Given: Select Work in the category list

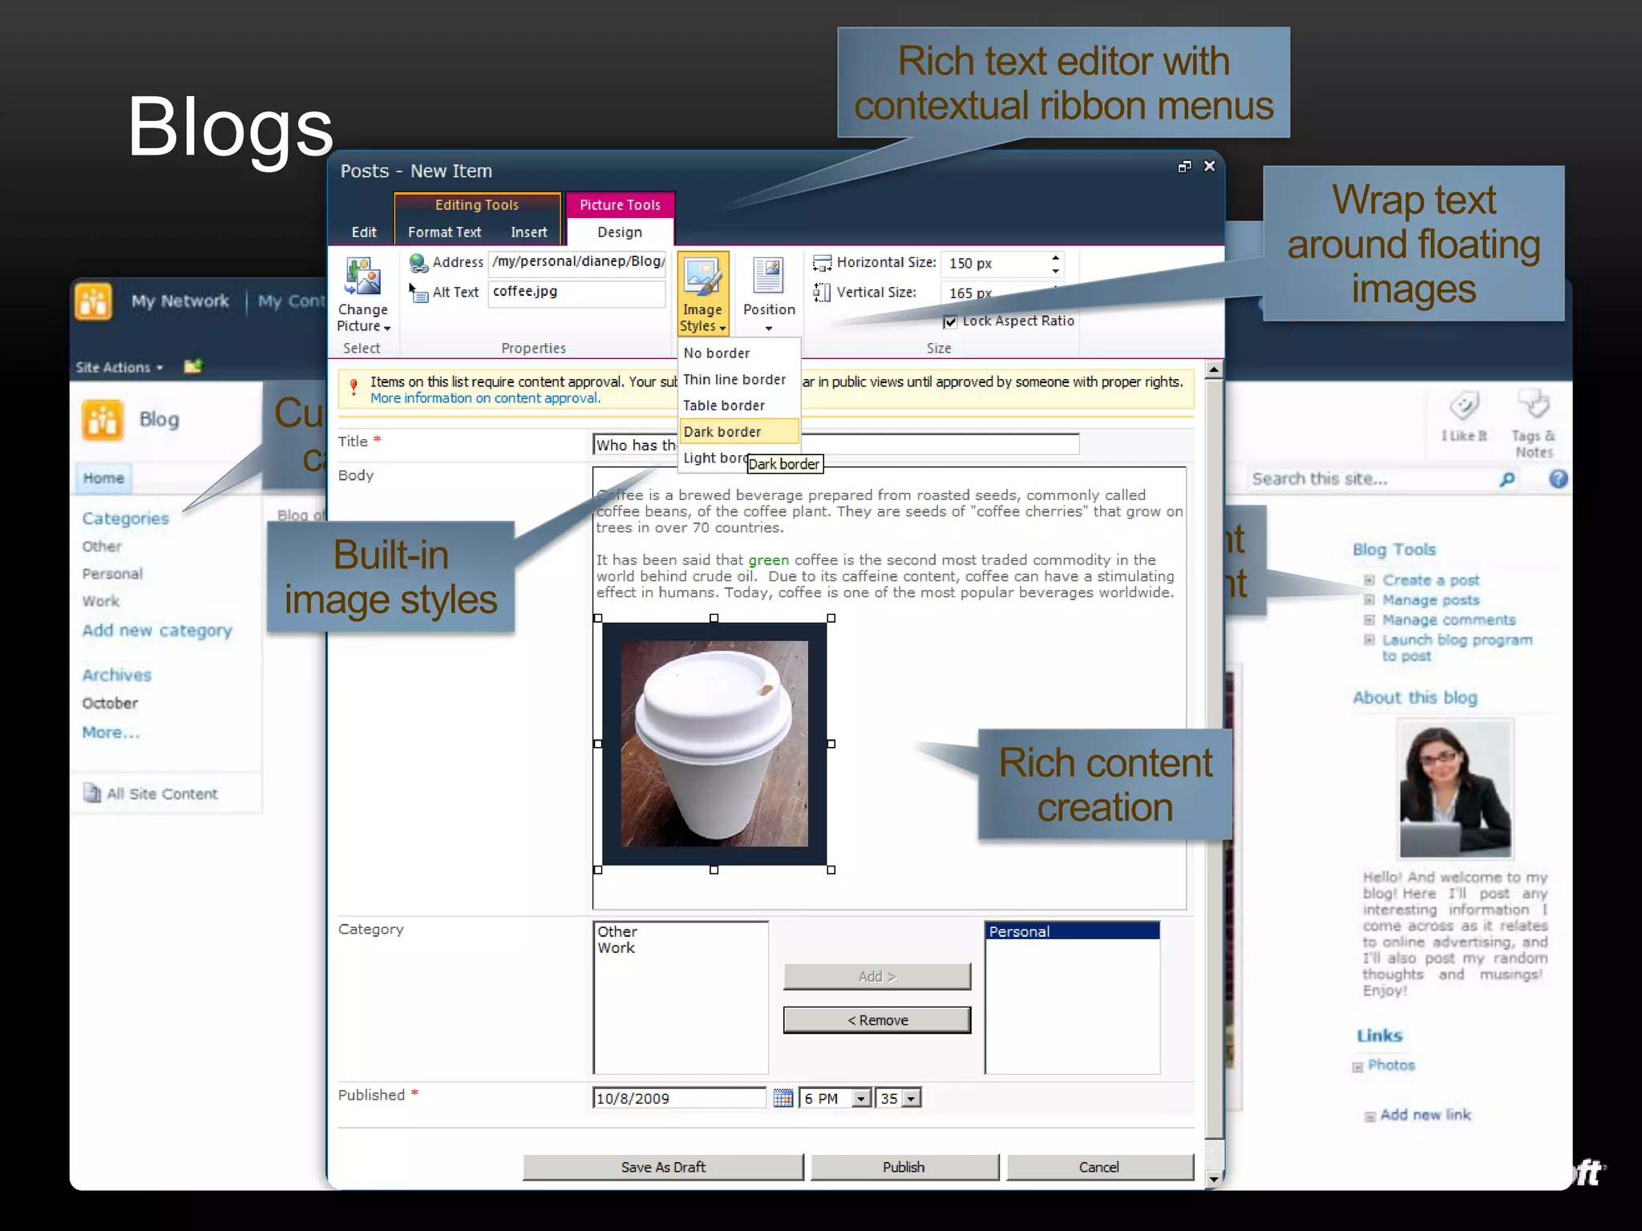Looking at the screenshot, I should (616, 948).
